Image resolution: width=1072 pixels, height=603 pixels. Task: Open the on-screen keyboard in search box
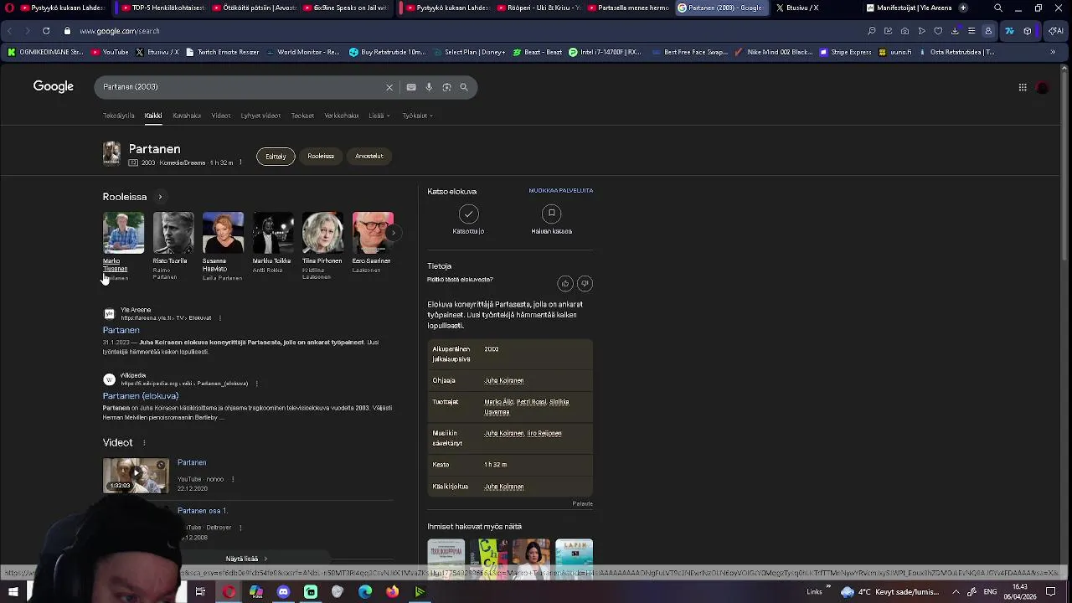click(411, 87)
